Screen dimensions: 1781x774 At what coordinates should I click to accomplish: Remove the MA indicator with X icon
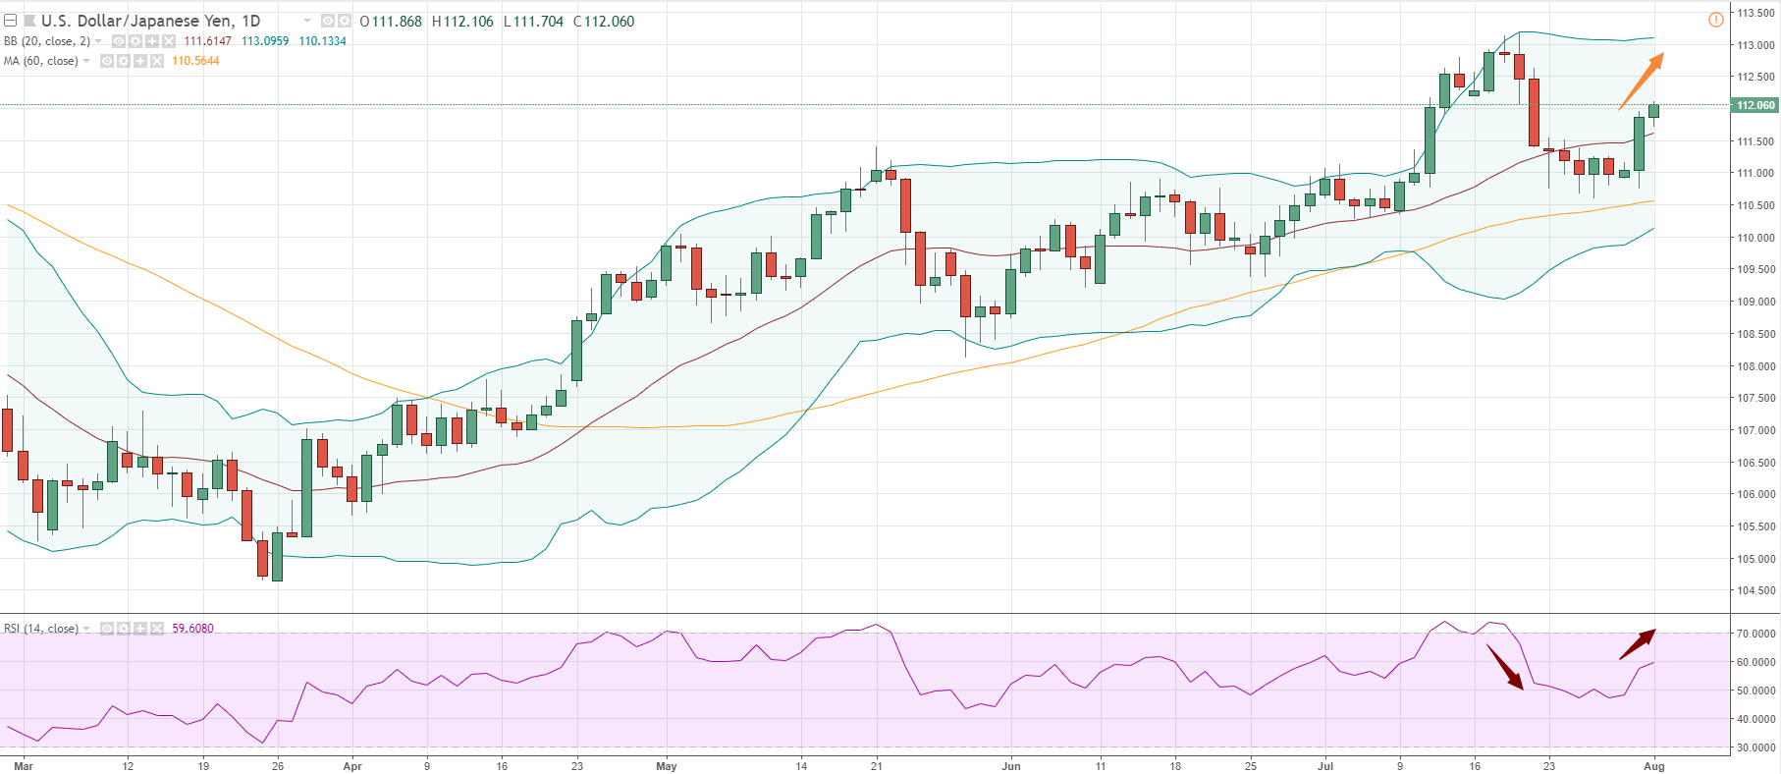point(157,61)
